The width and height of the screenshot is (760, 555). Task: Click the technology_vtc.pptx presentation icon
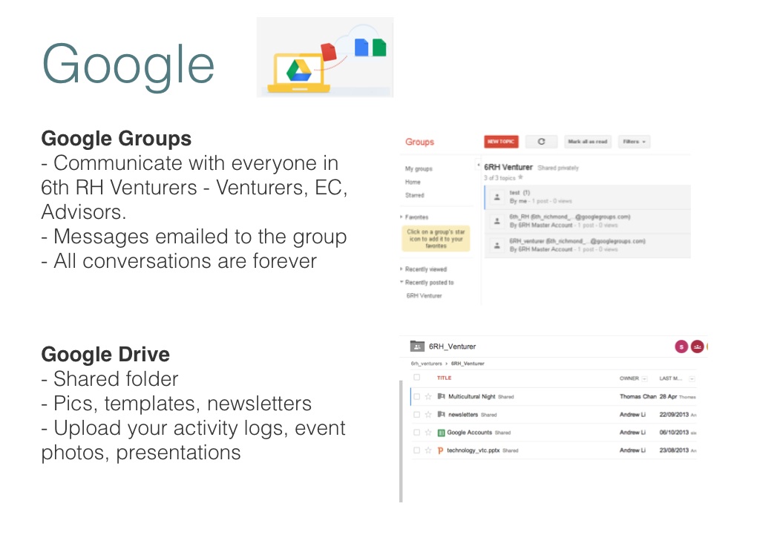coord(441,450)
